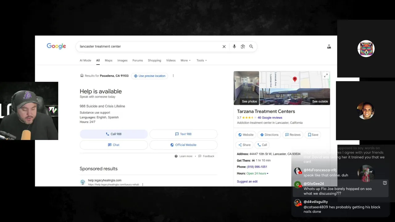Screen dimensions: 395x222
Task: Click @GloGee24 chat username
Action: coord(314,184)
